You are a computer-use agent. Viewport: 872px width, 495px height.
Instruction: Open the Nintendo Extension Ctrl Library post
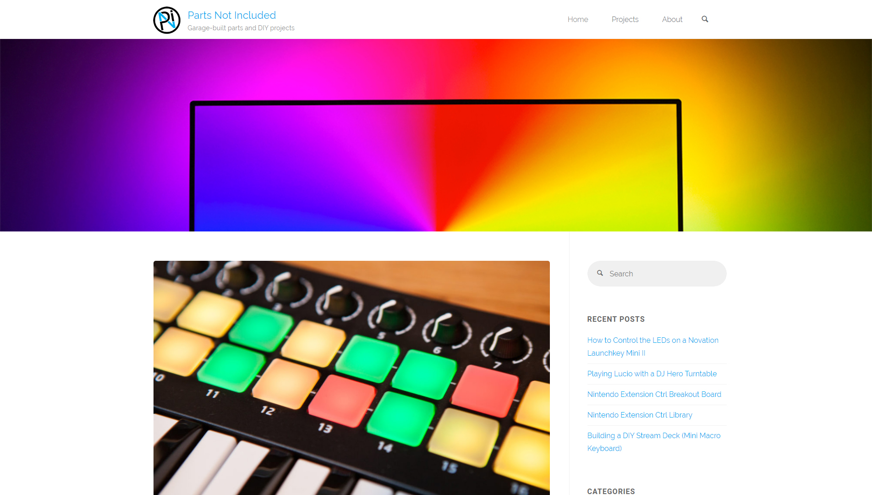coord(640,415)
